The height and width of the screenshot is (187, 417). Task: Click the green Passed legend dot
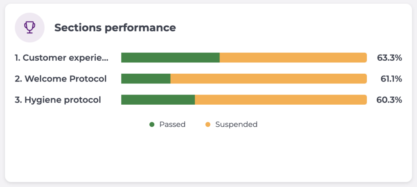click(x=152, y=125)
